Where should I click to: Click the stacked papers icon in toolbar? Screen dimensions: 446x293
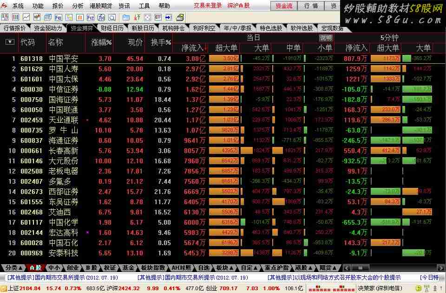pos(180,18)
